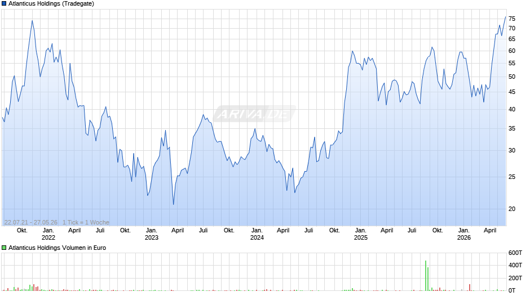Click the 75 price axis label

coord(512,19)
